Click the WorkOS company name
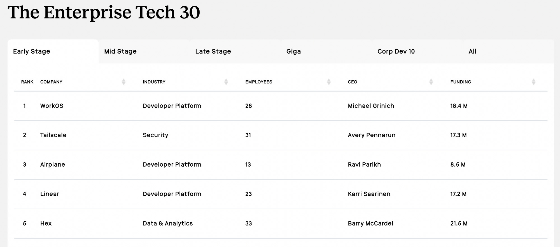The height and width of the screenshot is (247, 560). point(52,106)
